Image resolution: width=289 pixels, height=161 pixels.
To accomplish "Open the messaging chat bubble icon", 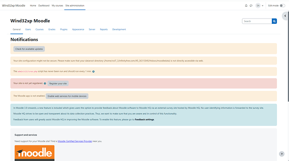I will [251, 5].
